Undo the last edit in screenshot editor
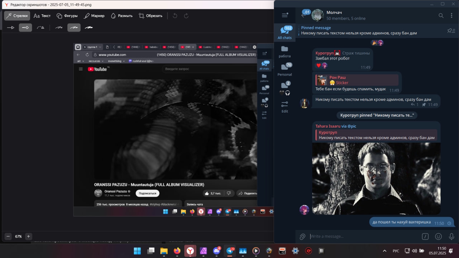The width and height of the screenshot is (459, 258). click(175, 16)
